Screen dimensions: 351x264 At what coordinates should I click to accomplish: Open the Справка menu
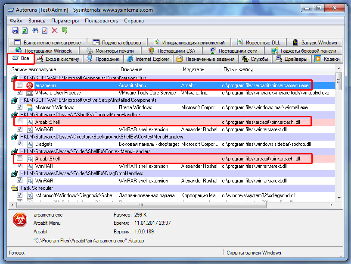(134, 21)
